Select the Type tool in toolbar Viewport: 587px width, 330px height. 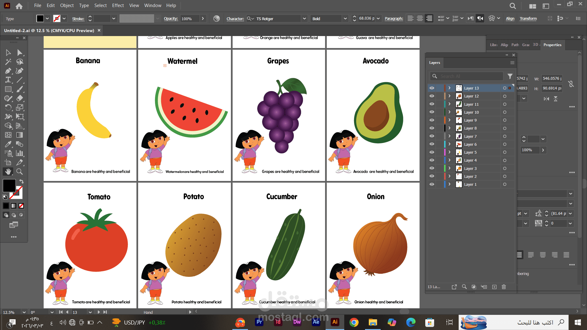tap(8, 80)
